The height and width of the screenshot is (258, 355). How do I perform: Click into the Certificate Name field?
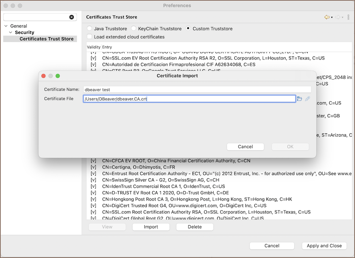point(197,90)
